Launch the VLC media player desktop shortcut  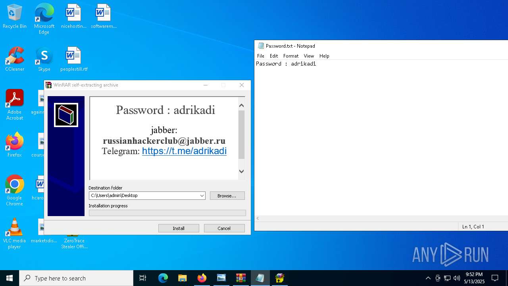click(x=15, y=234)
